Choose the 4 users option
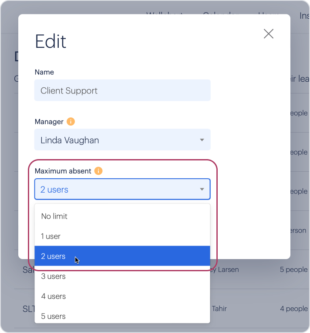The image size is (310, 333). [122, 296]
